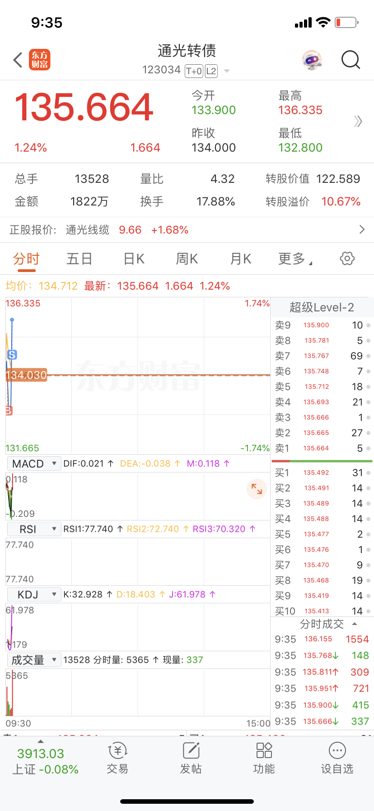Tap the 最高 136.335 value

300,110
